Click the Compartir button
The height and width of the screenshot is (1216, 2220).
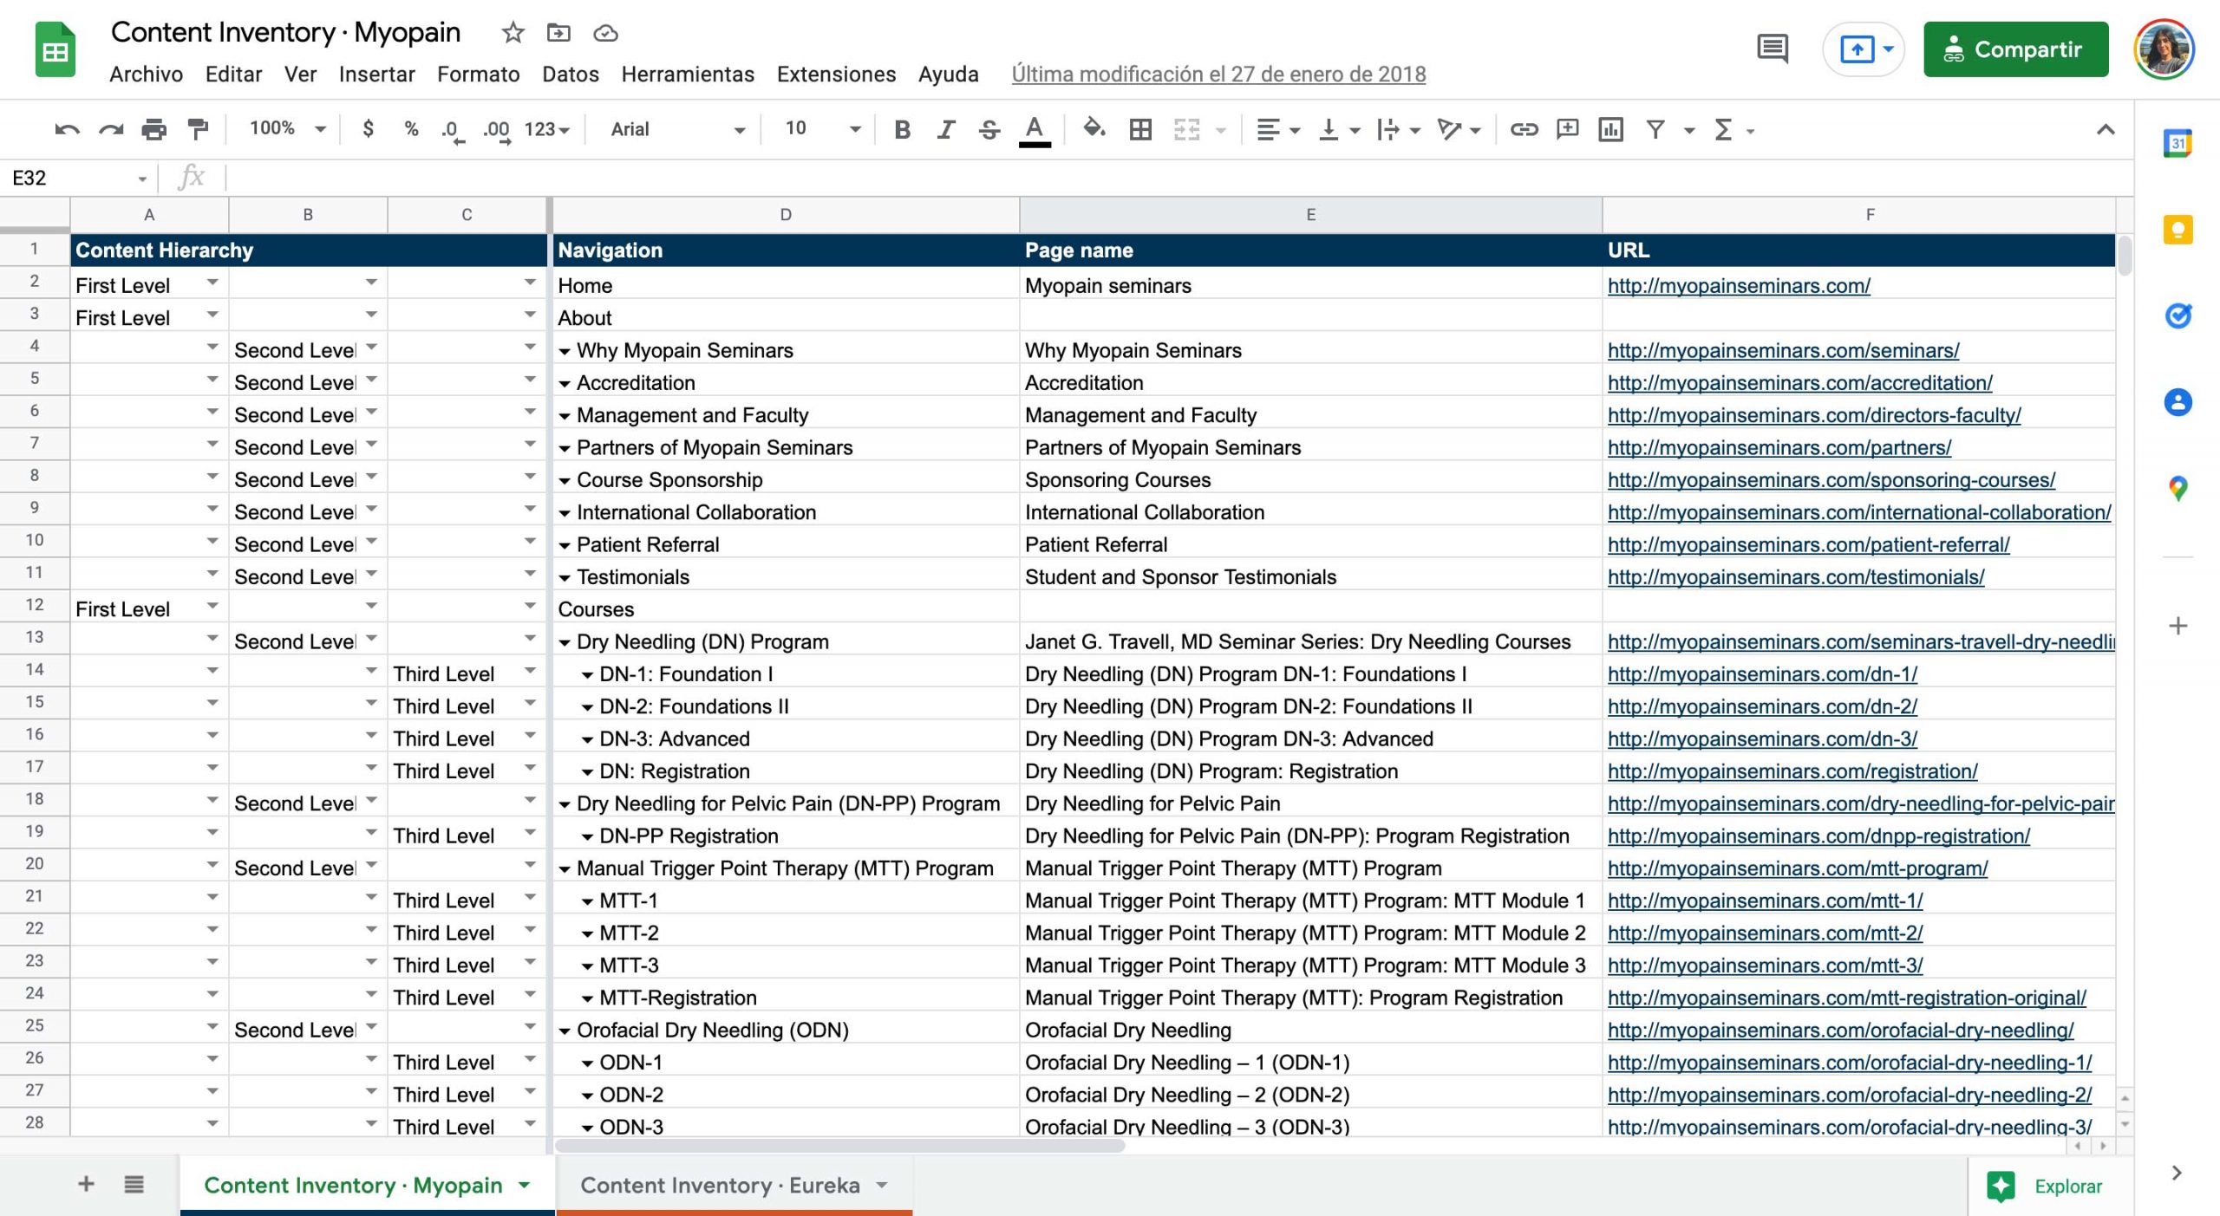[2015, 49]
